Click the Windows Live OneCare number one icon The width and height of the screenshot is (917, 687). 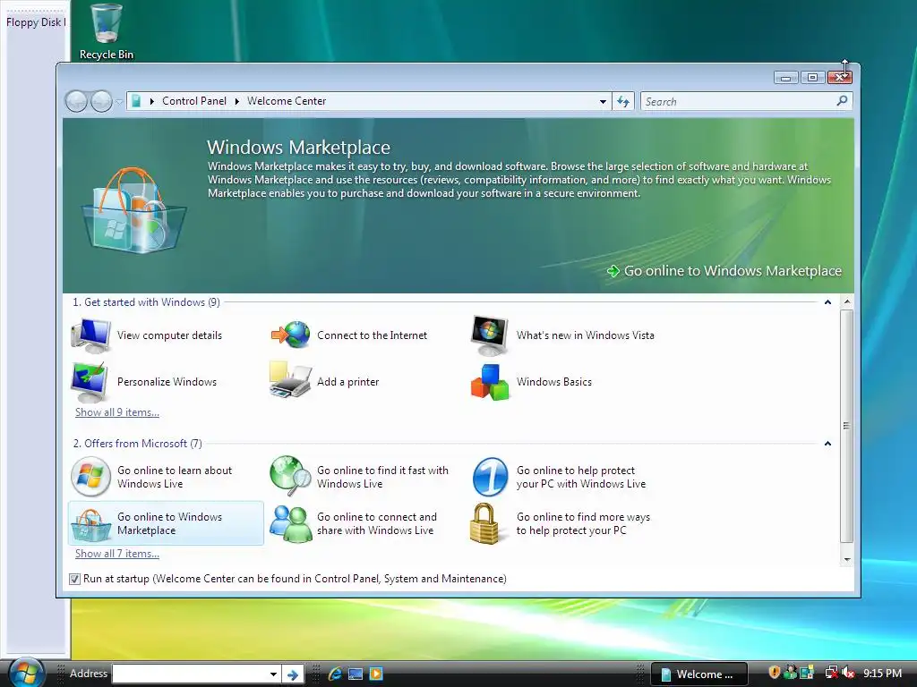(x=490, y=477)
